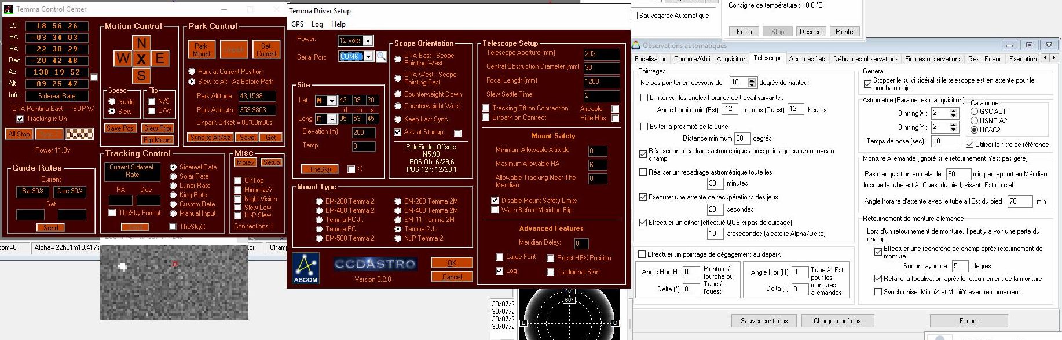
Task: Open the Power voltage dropdown
Action: point(368,40)
